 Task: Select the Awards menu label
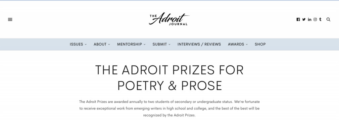(x=236, y=44)
